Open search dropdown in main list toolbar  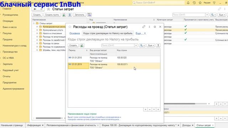coord(213,15)
